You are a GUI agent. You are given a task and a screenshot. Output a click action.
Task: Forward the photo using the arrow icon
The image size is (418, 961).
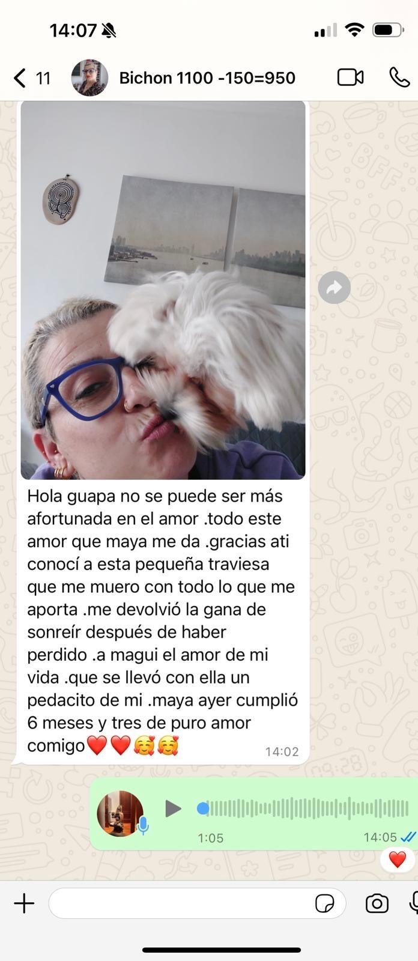[x=334, y=288]
